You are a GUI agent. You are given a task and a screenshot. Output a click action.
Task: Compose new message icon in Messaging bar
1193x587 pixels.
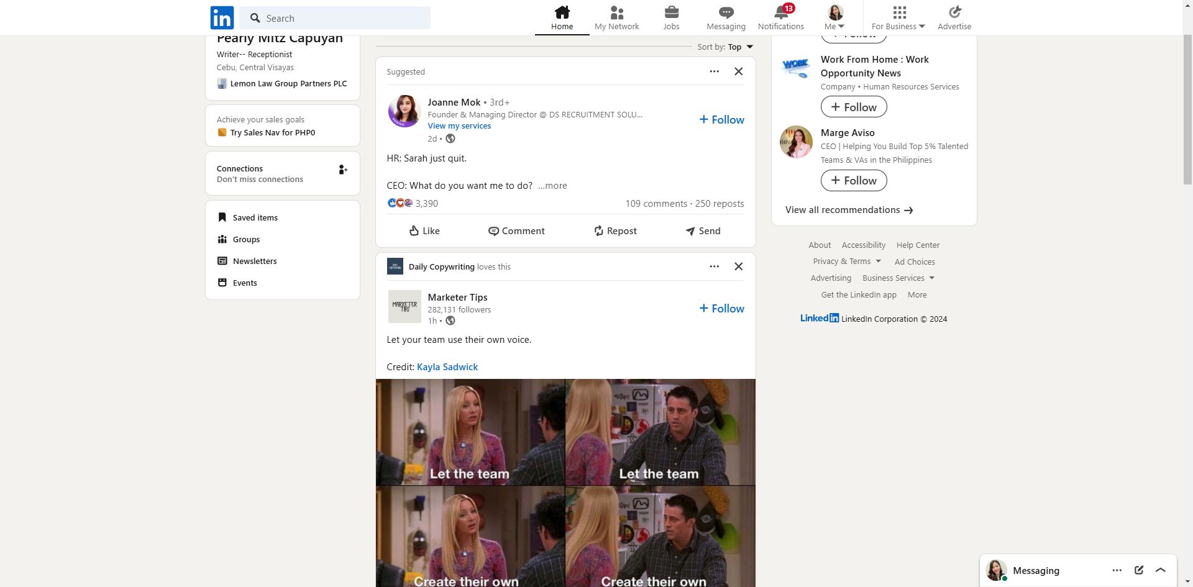tap(1138, 570)
